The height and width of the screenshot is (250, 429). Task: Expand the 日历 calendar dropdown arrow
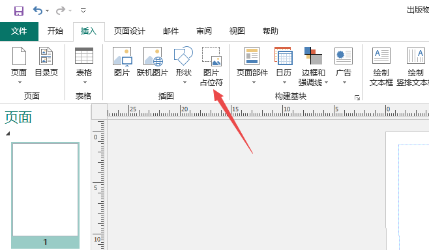pyautogui.click(x=284, y=82)
